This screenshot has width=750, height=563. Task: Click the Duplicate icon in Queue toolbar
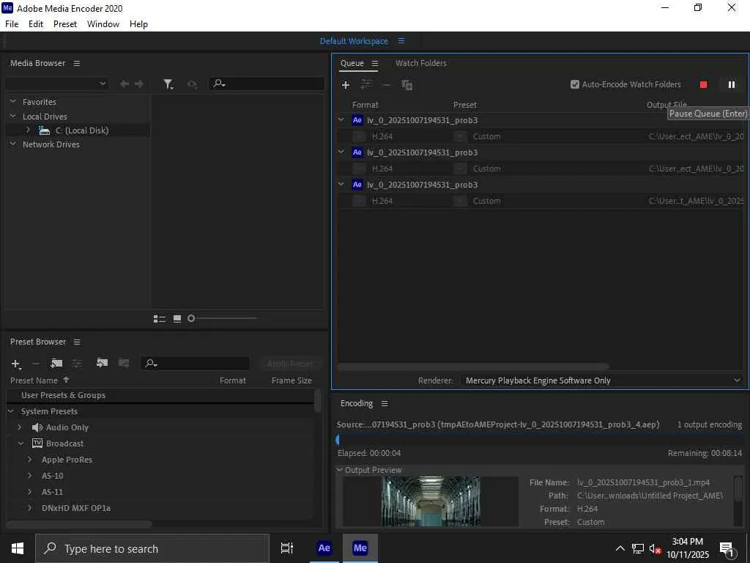coord(407,85)
